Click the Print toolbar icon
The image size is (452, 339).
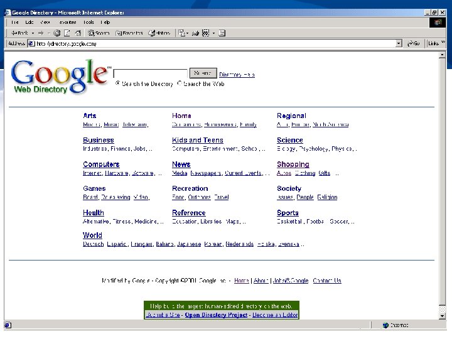tap(195, 33)
